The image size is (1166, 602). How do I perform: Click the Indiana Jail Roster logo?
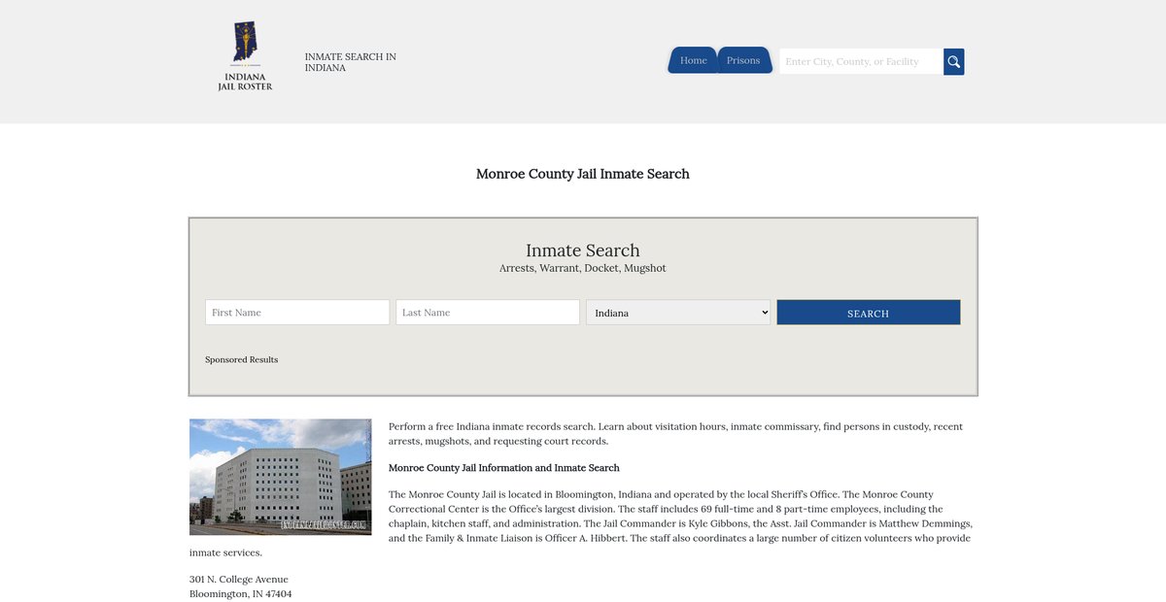[245, 57]
